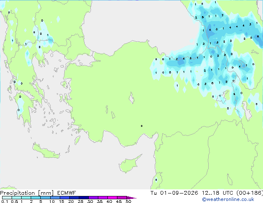Pick the purple 30–35 mm legend swatch
This screenshot has width=263, height=203.
coord(93,198)
